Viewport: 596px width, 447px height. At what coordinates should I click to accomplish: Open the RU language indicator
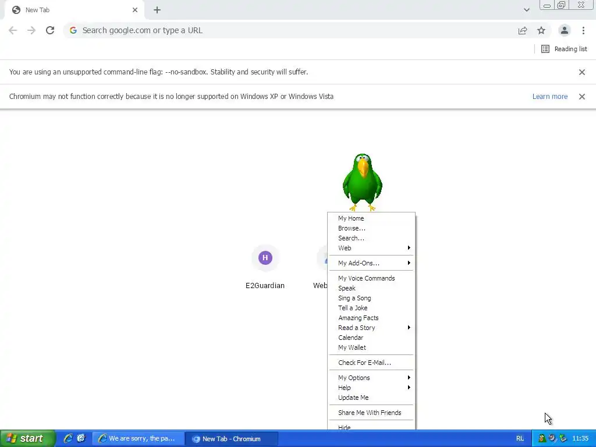click(x=520, y=439)
